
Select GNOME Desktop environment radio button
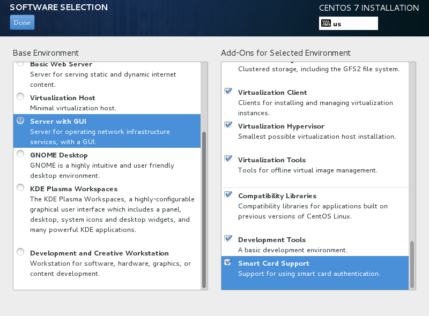tap(20, 154)
